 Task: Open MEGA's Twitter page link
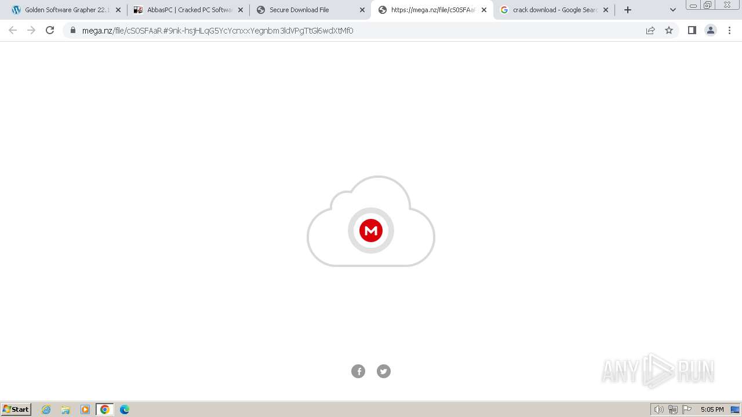pos(384,371)
